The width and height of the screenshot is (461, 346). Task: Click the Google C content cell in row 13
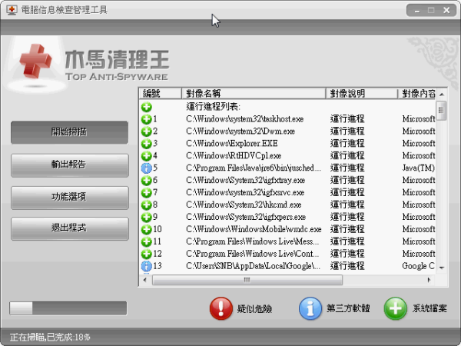(419, 266)
